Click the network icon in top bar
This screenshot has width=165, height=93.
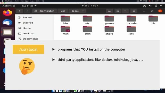tap(144, 6)
